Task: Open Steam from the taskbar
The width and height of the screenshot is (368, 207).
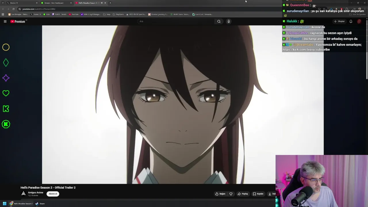Action: pyautogui.click(x=40, y=204)
